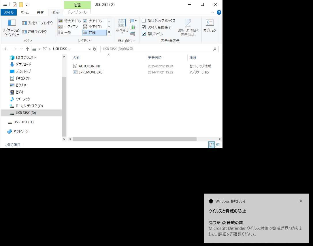Enable the Item Check Boxes (項目チェックボックス) option
This screenshot has width=313, height=246.
click(144, 21)
